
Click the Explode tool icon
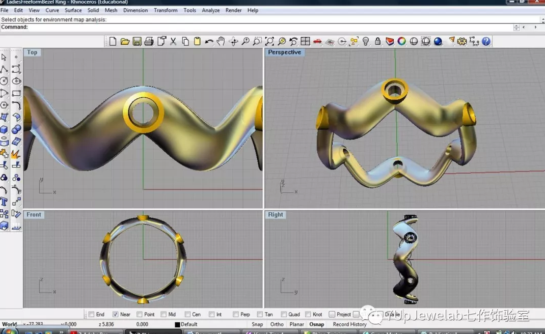(x=16, y=154)
